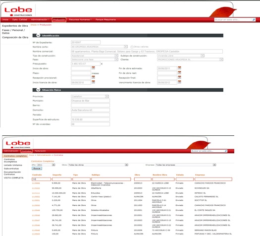This screenshot has height=236, width=260.
Task: Click search magnifier in upper page
Action: coord(254,20)
